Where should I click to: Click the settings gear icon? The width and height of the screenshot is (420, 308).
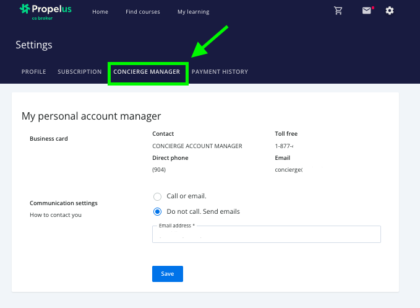coord(390,11)
